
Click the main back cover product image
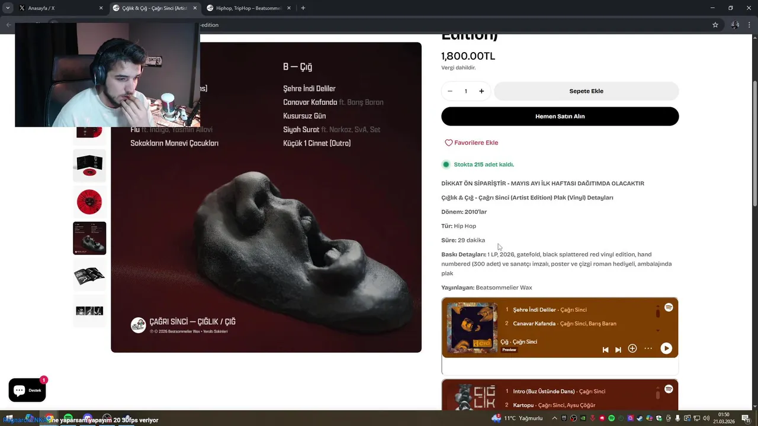coord(266,197)
